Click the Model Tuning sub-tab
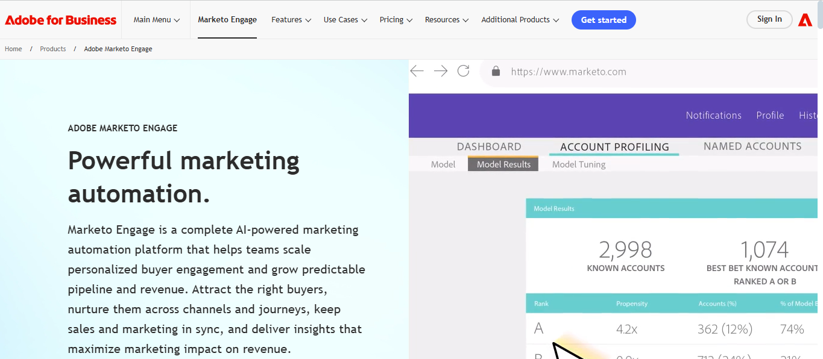823x359 pixels. (x=579, y=164)
